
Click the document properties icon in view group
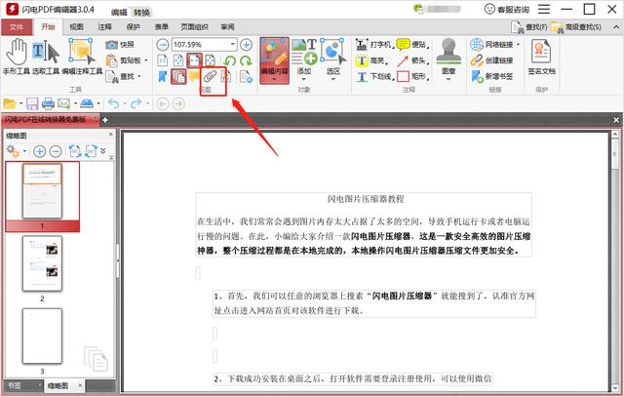246,76
